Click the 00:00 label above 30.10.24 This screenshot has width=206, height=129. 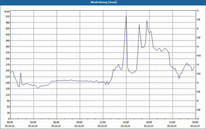tap(196, 122)
